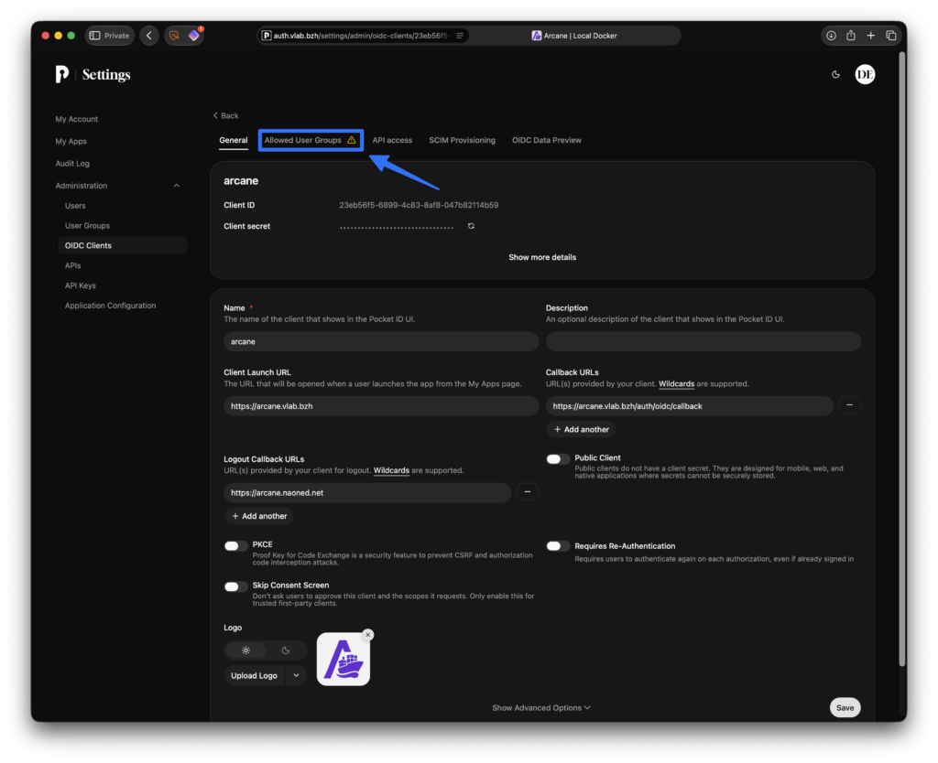Click the orange shield extension icon
This screenshot has height=763, width=938.
(174, 36)
